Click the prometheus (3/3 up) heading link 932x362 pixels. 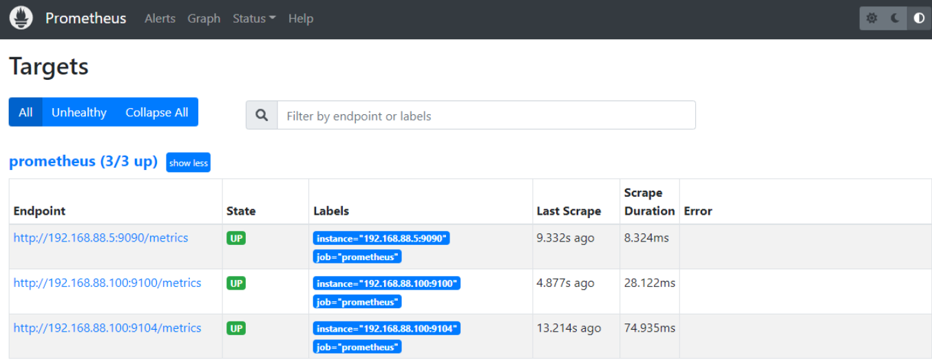coord(83,162)
